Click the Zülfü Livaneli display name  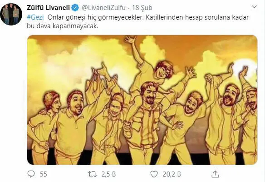click(x=49, y=8)
